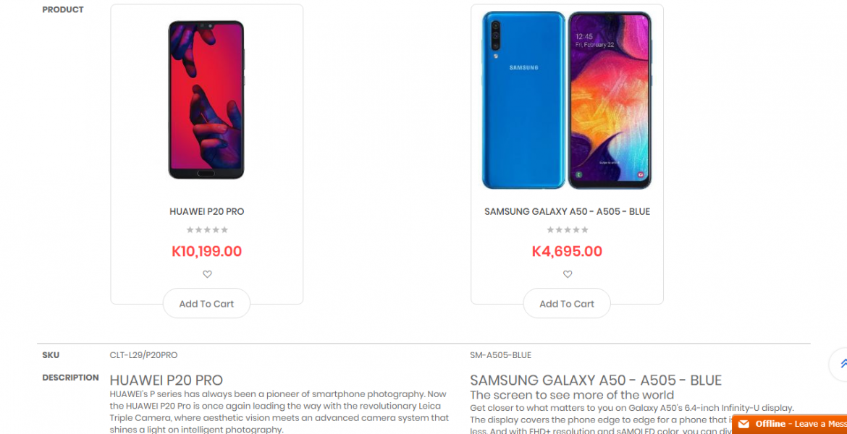Click the scroll-to-top double chevron button

pyautogui.click(x=842, y=364)
